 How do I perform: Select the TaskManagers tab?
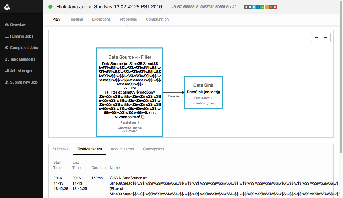point(90,149)
